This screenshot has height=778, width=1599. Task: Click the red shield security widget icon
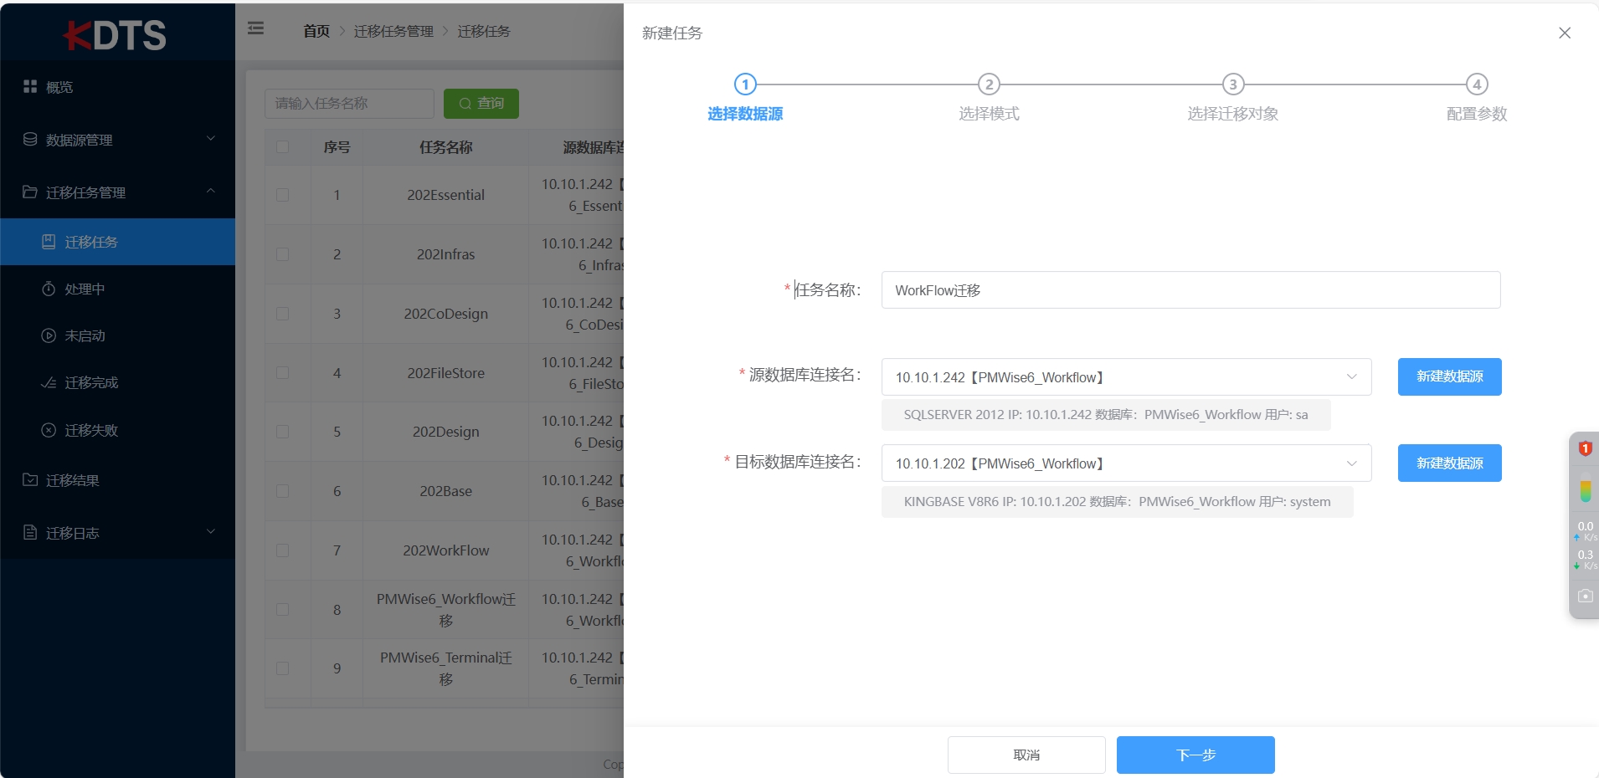[1585, 448]
